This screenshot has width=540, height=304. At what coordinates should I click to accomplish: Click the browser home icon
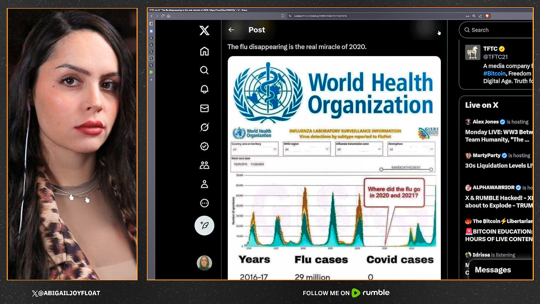coord(168,16)
